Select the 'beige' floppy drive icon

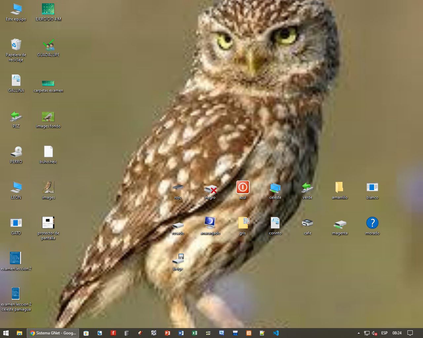(178, 259)
